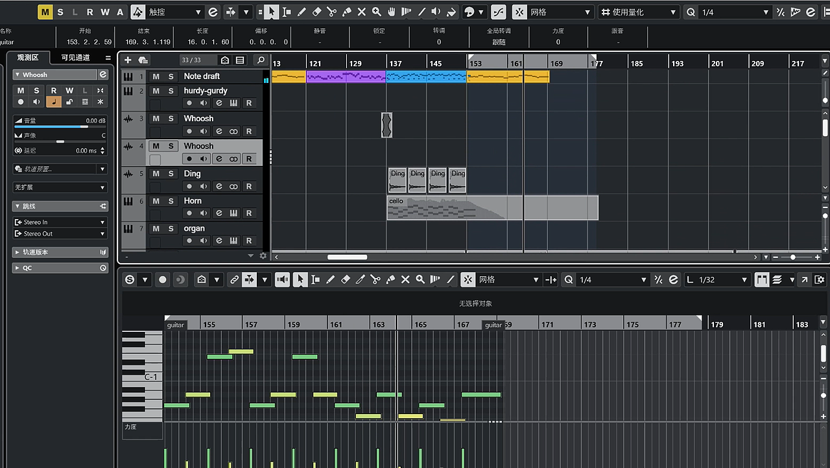Select the Split scissors tool in top toolbar

tap(331, 12)
